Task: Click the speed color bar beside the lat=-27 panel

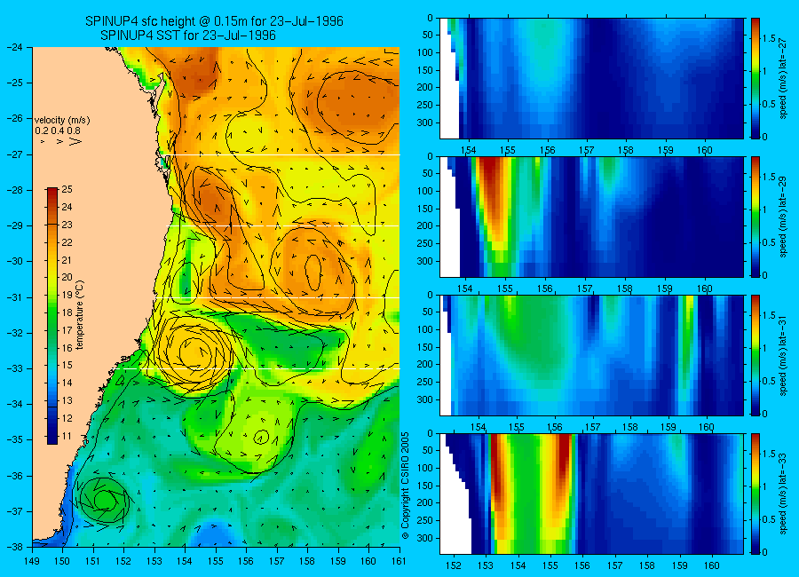Action: (x=755, y=78)
